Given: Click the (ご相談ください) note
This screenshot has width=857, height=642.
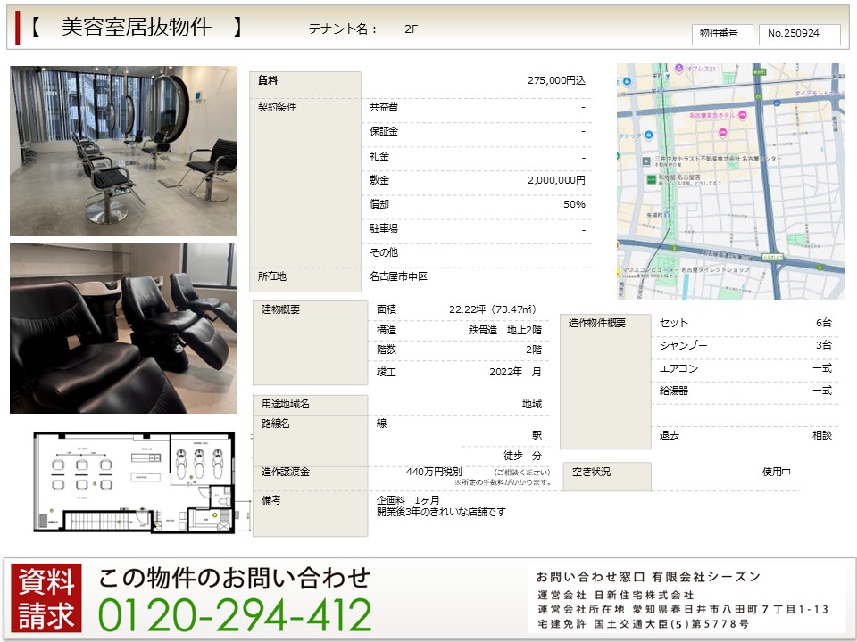Looking at the screenshot, I should coord(522,473).
